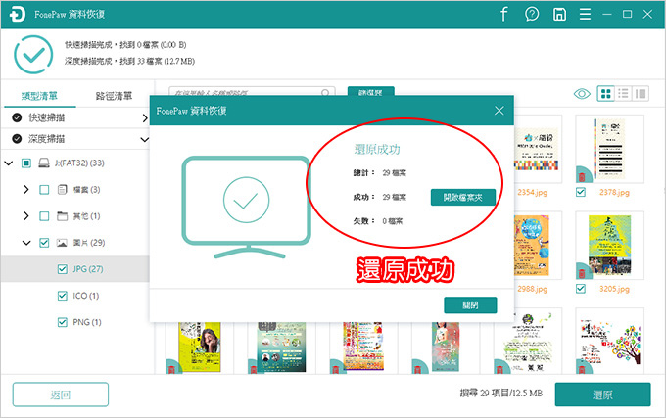The image size is (666, 418).
Task: Expand the 快速掃描 section arrow
Action: (x=144, y=118)
